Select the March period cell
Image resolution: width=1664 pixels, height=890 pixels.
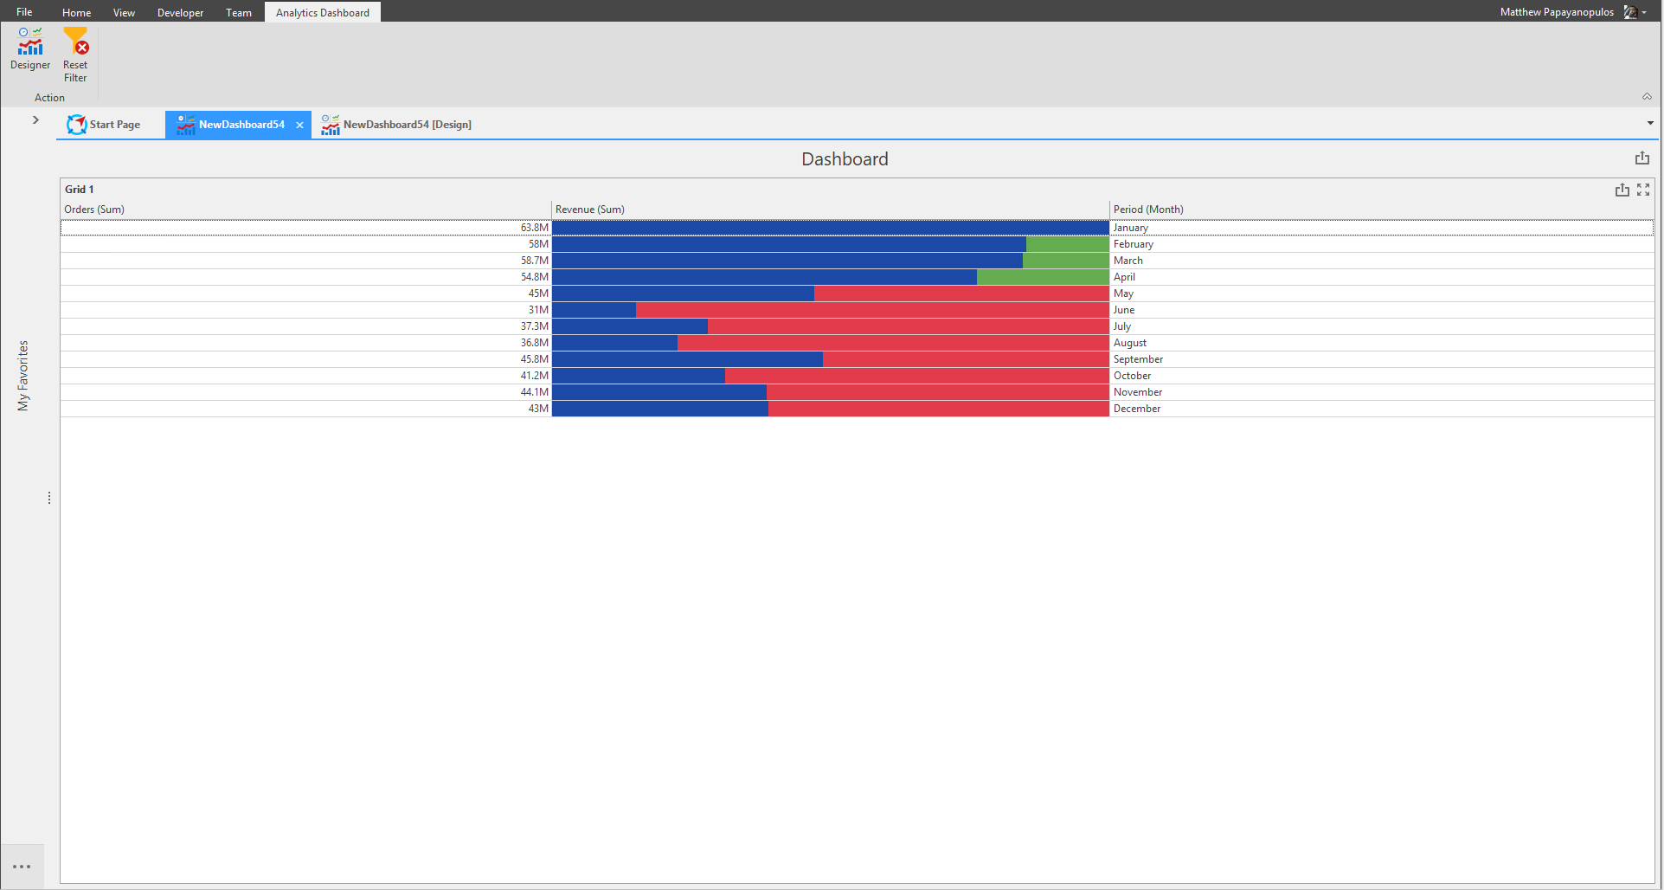point(1382,261)
